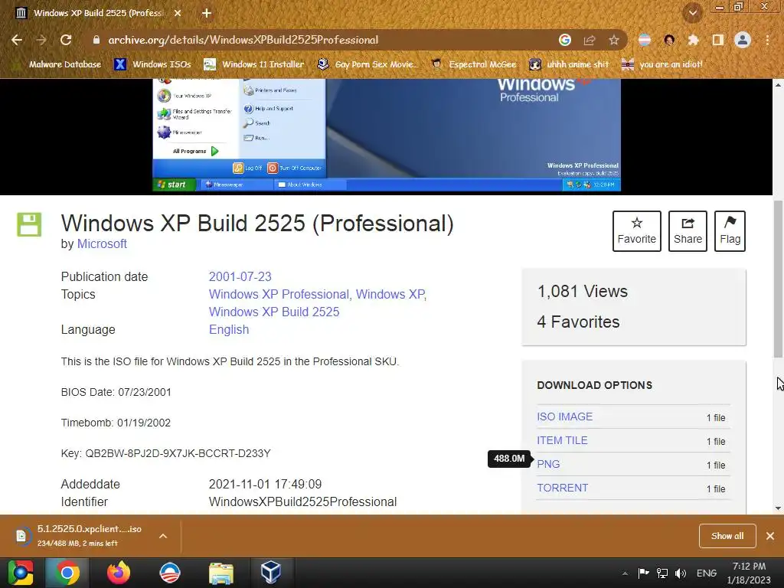Open the Windows XP Build 2525 topic link
The width and height of the screenshot is (784, 588).
[x=274, y=312]
